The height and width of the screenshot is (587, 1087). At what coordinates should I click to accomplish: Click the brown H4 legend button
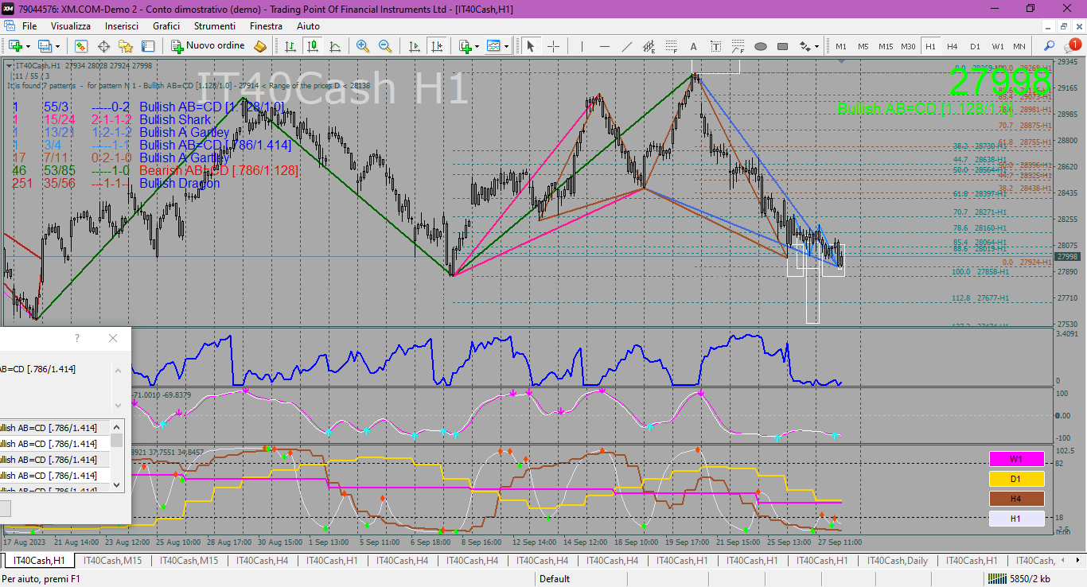coord(1016,499)
